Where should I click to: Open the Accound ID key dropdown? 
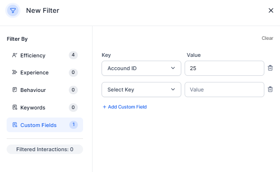(141, 68)
